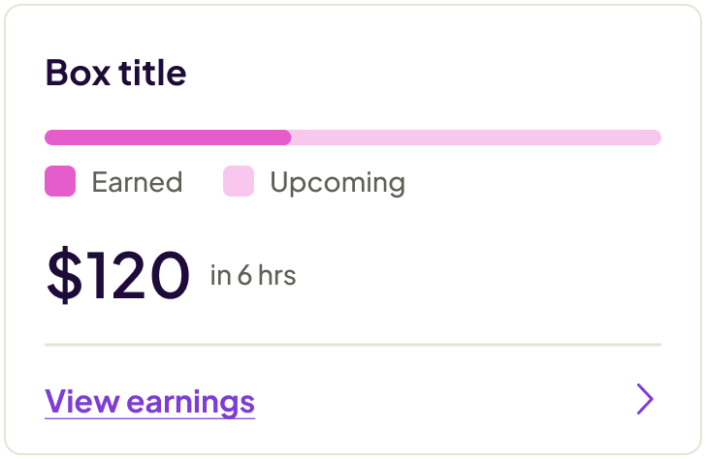706x459 pixels.
Task: Click the $120 amount
Action: click(x=117, y=275)
